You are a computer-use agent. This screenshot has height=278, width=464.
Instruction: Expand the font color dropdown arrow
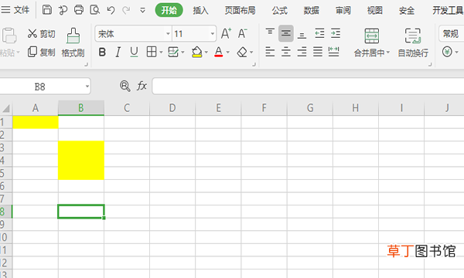click(x=228, y=53)
